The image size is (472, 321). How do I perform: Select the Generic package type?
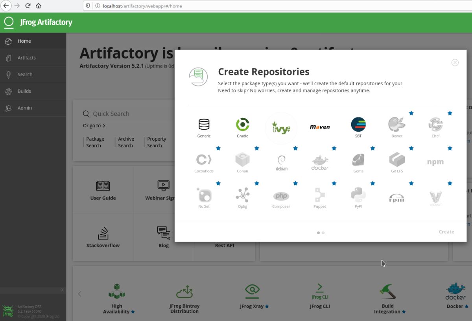coord(204,128)
